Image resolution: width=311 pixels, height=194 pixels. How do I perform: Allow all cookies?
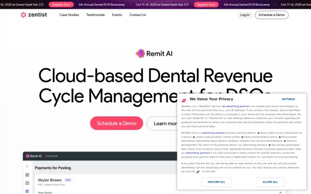point(270,182)
